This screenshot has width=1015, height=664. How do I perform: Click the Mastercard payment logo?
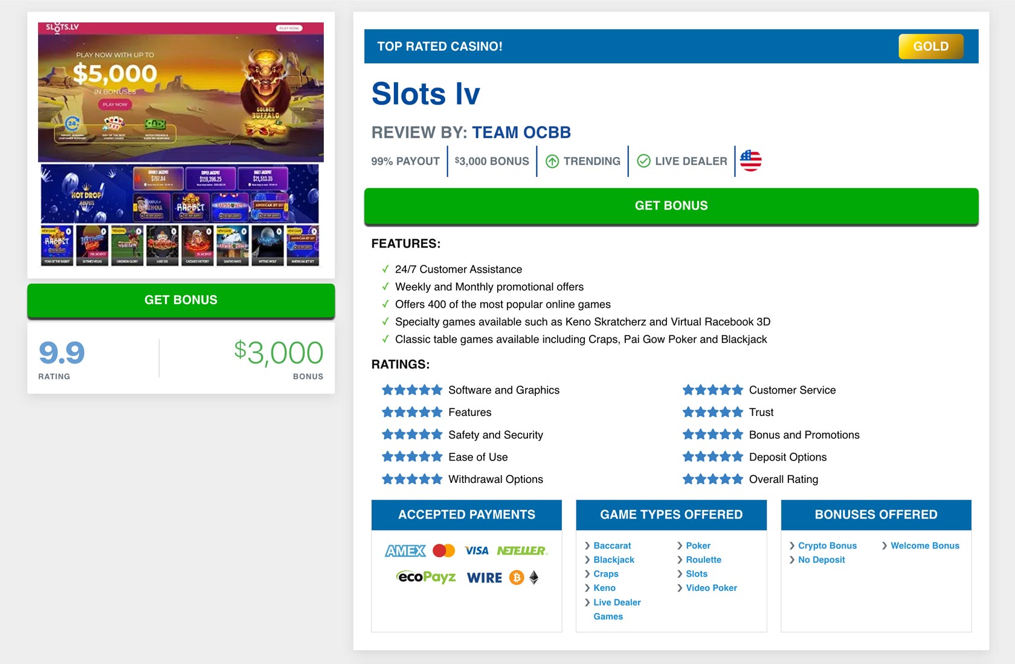444,551
